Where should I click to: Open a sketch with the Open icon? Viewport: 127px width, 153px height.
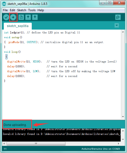[28, 17]
